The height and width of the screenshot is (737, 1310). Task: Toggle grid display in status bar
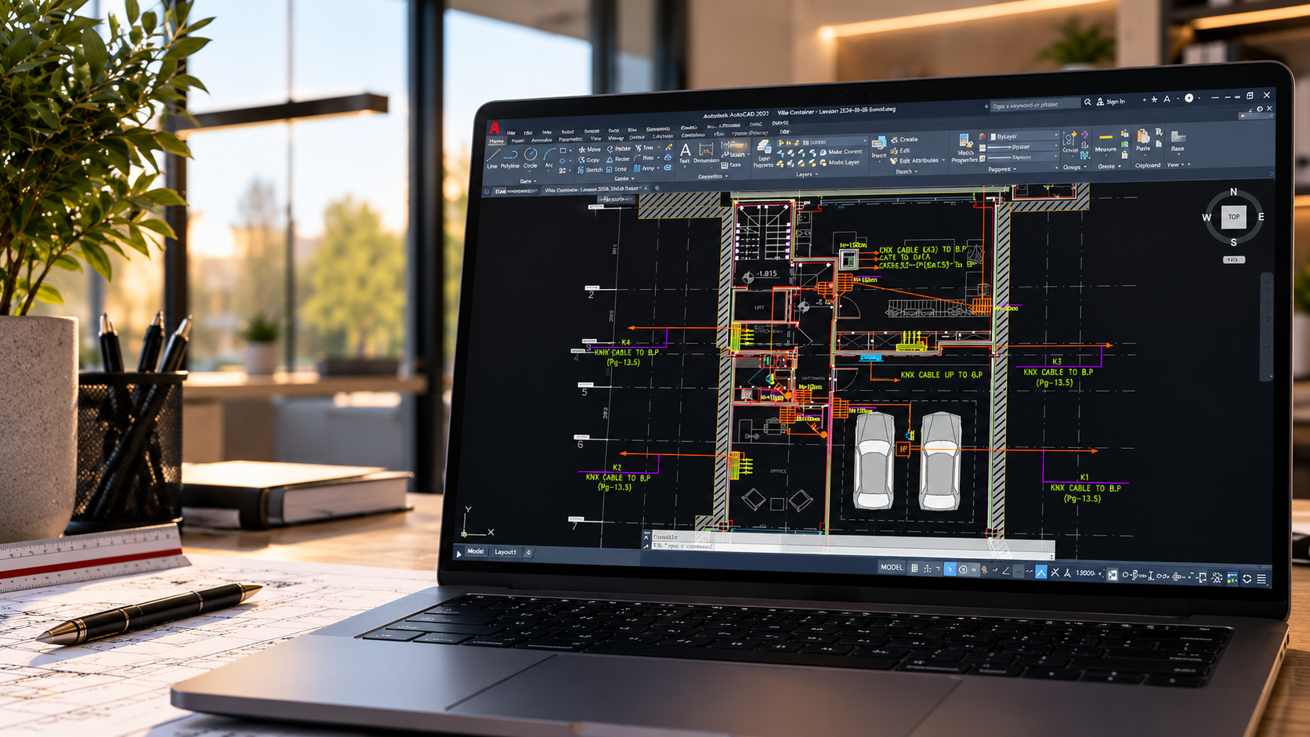[914, 569]
